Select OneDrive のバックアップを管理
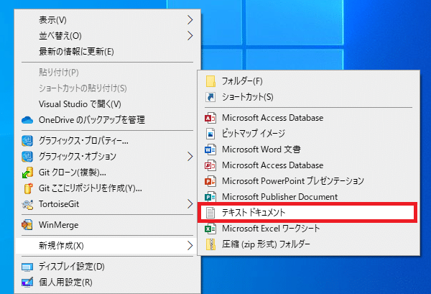431x294 pixels. tap(108, 120)
